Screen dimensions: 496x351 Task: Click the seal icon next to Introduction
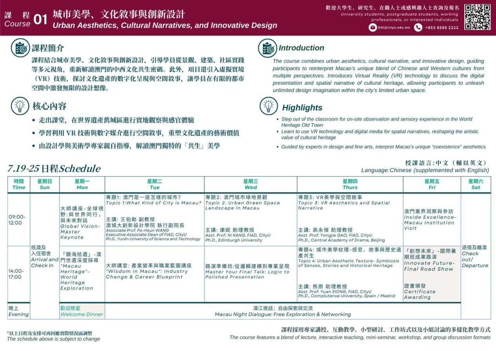[x=267, y=48]
